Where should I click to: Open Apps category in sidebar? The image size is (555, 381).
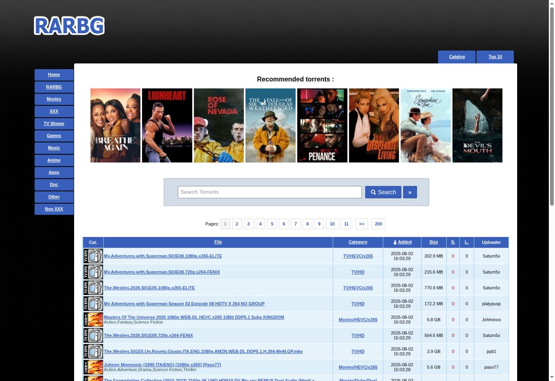tap(54, 172)
